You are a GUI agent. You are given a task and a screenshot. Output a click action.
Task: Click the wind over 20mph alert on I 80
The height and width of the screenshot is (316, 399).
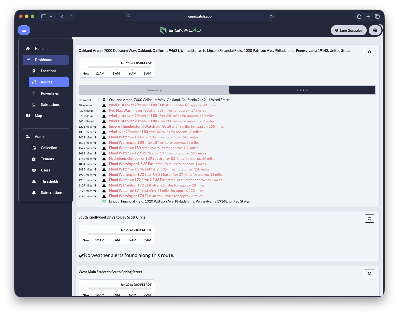coord(155,132)
